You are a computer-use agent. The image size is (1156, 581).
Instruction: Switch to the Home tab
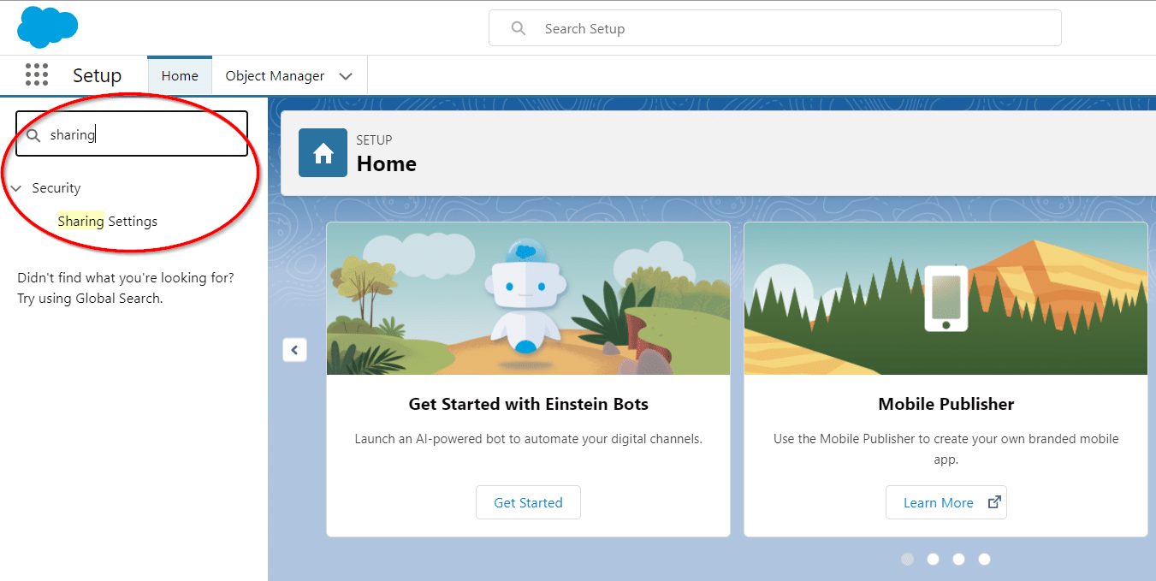[180, 75]
